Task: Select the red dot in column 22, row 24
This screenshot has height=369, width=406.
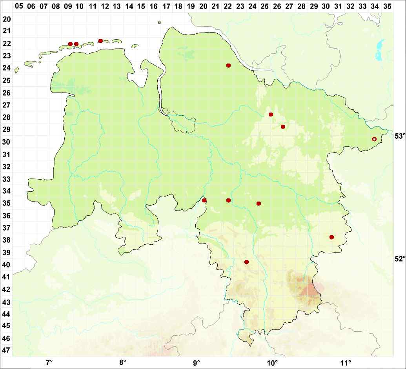Action: pyautogui.click(x=228, y=65)
